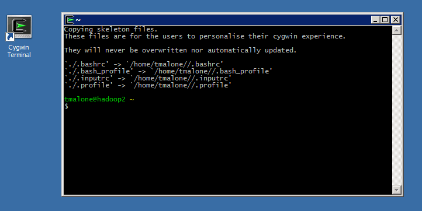422x211 pixels.
Task: Open the terminal window's title bar system icon
Action: (70, 20)
